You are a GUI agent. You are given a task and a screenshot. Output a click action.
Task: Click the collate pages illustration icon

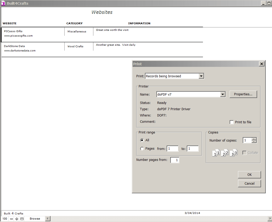[225, 153]
